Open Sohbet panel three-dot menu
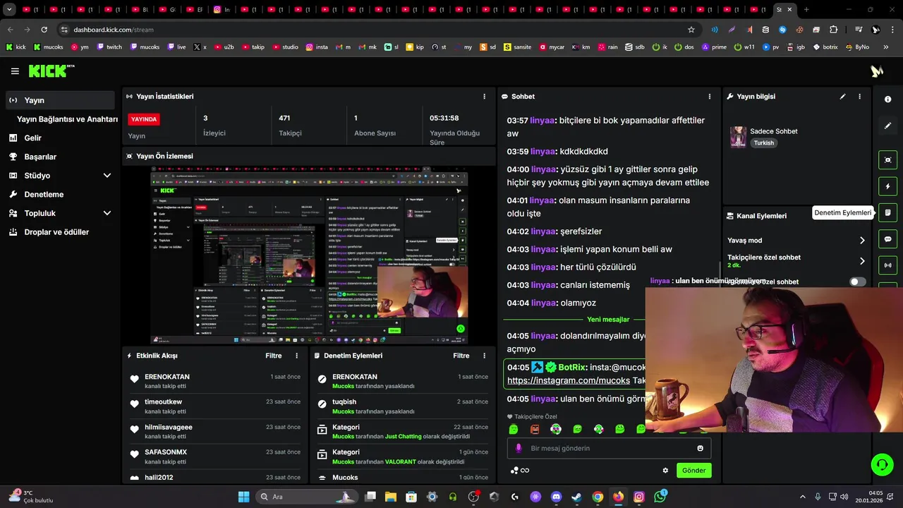Image resolution: width=903 pixels, height=508 pixels. pos(710,97)
